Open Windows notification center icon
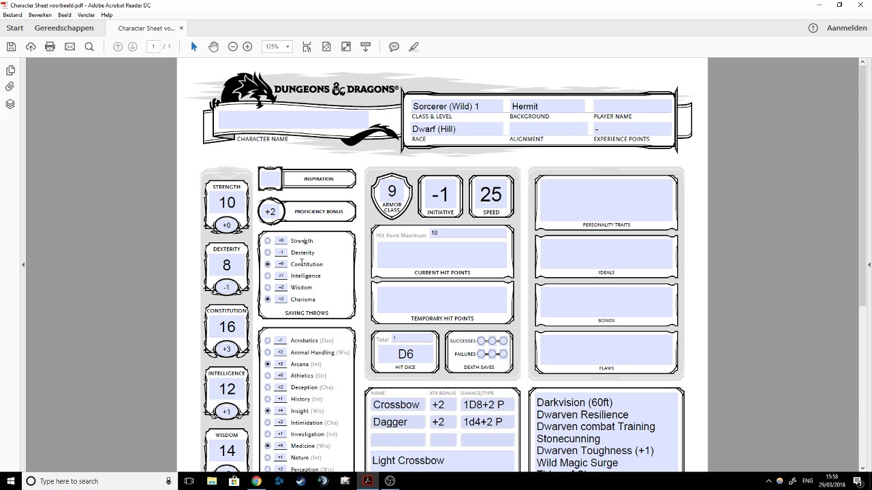The width and height of the screenshot is (872, 490). click(858, 480)
